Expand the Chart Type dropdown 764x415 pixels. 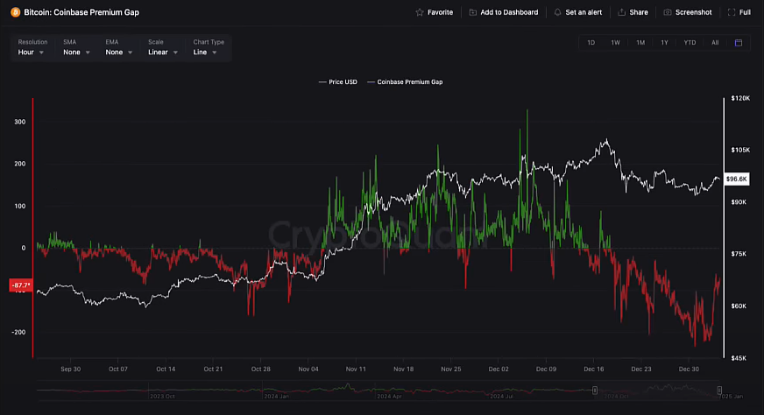click(x=208, y=53)
